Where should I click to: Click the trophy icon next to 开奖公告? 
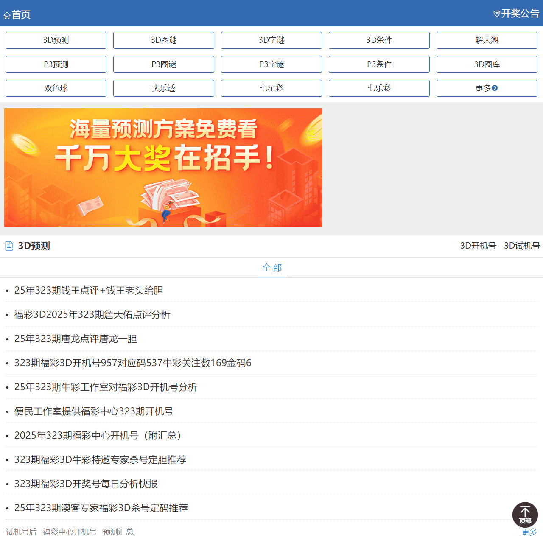(496, 13)
